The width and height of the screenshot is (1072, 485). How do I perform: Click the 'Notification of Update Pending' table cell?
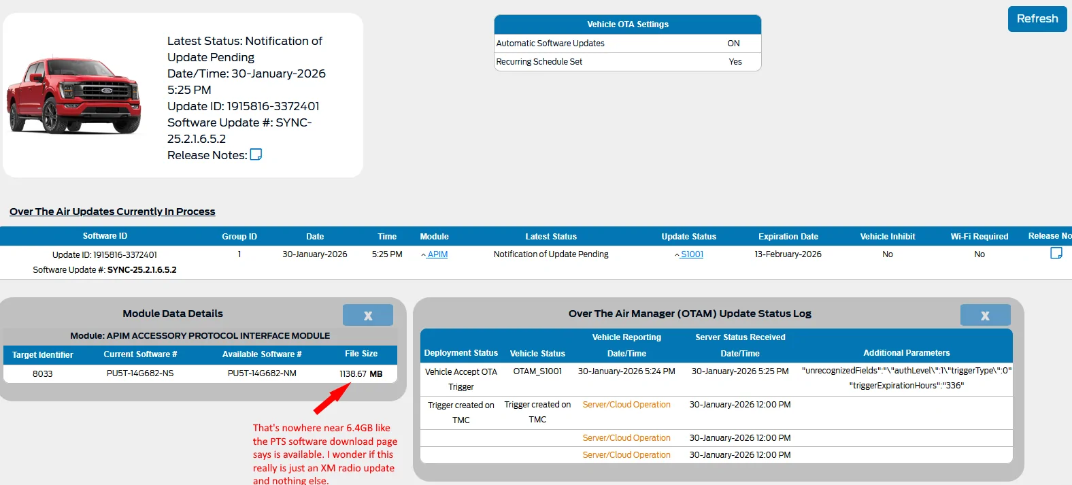click(551, 254)
